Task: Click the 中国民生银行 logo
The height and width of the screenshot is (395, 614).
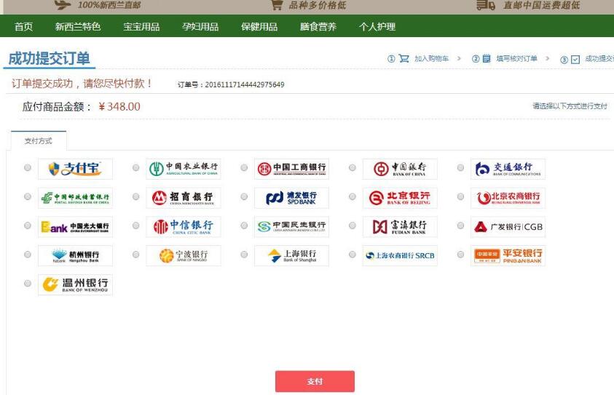Action: click(291, 227)
